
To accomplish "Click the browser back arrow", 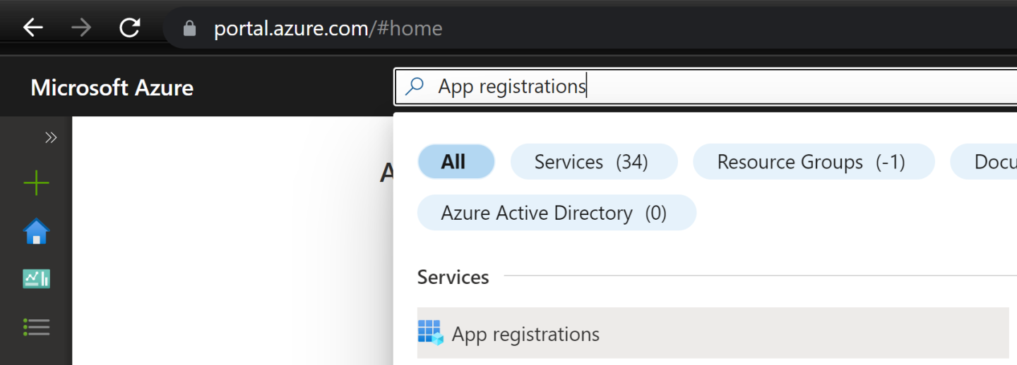I will tap(33, 28).
